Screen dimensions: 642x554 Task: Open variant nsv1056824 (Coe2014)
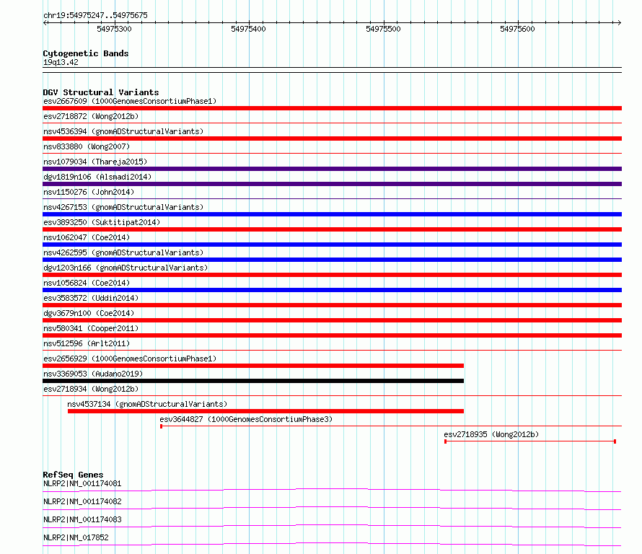(x=87, y=283)
